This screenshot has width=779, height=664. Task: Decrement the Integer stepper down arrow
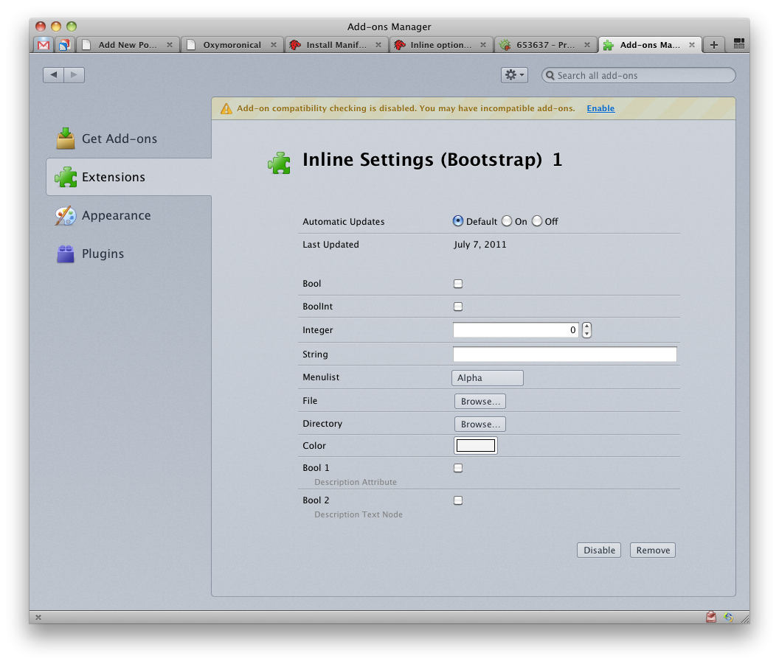tap(586, 334)
